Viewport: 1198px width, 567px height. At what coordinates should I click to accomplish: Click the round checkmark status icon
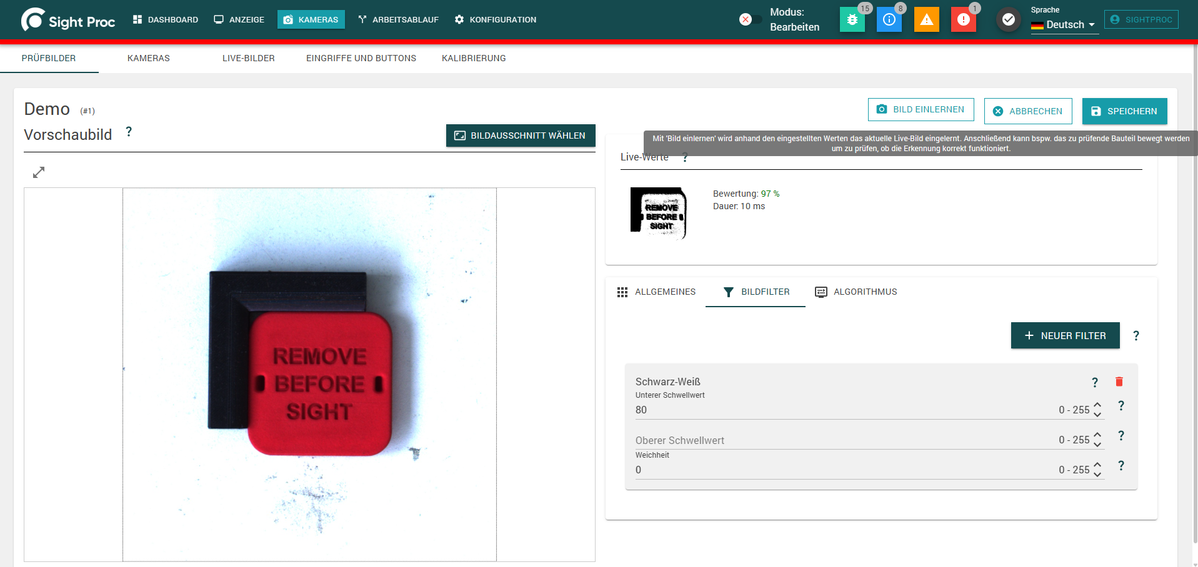point(1008,20)
